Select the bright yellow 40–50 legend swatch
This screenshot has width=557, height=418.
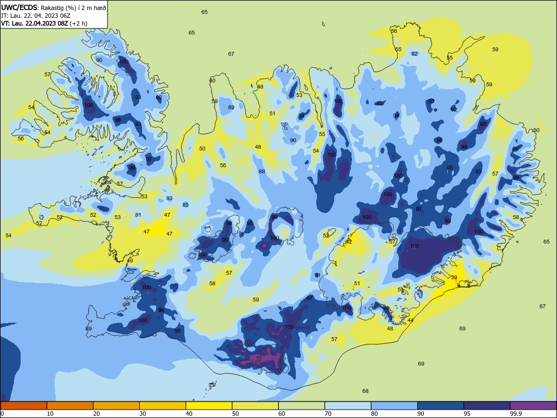[x=209, y=406]
